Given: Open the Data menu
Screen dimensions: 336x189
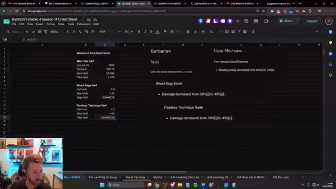Looking at the screenshot, I should (x=61, y=24).
